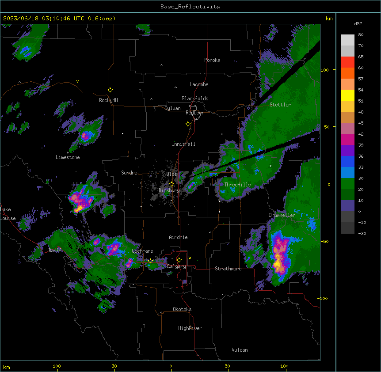Screen dimensions: 381x372
Task: Click the Olds town label
Action: click(x=171, y=174)
